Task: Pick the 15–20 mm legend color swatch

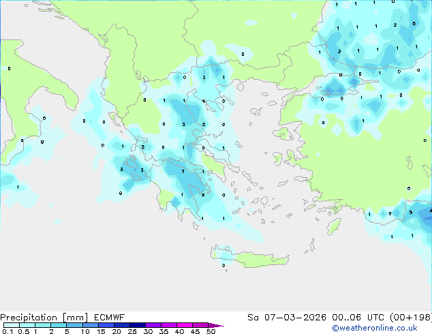Action: coord(106,325)
